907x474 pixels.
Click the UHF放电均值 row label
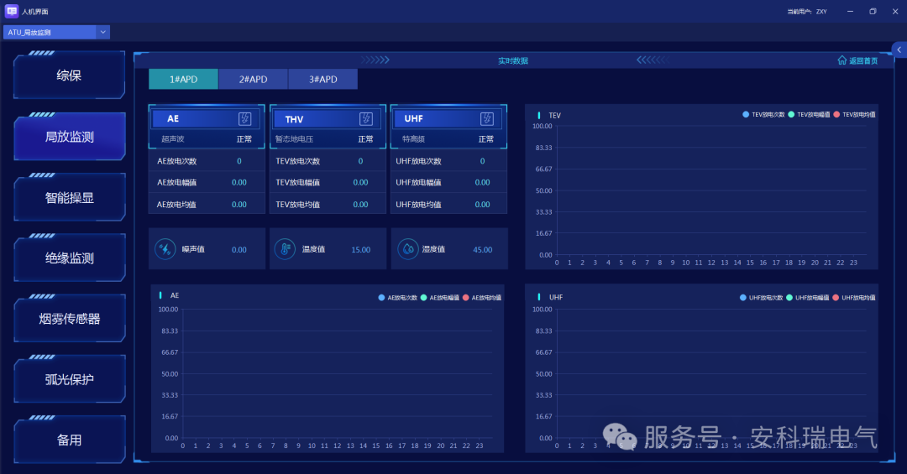[418, 205]
